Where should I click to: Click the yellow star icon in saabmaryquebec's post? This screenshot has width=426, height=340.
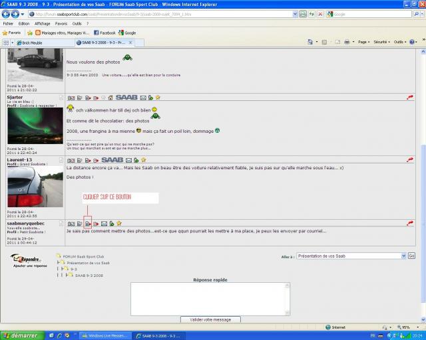pyautogui.click(x=118, y=223)
